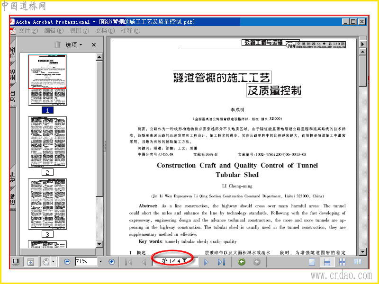Enable continuous page layout view
The image size is (379, 284).
(x=327, y=262)
